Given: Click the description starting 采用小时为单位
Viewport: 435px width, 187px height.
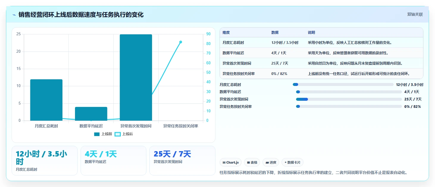Looking at the screenshot, I should coord(350,43).
